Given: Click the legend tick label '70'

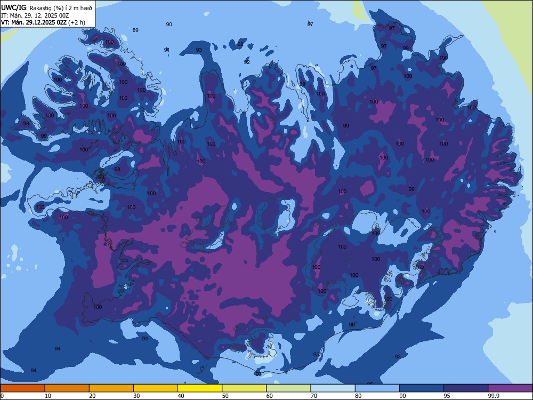Looking at the screenshot, I should pos(314,396).
